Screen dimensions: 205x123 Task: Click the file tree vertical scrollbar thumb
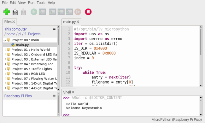click(58, 37)
